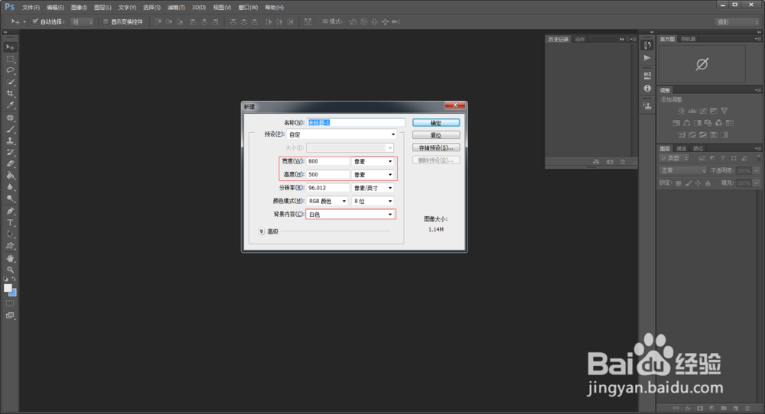Enable lock all padlock icon

point(708,183)
